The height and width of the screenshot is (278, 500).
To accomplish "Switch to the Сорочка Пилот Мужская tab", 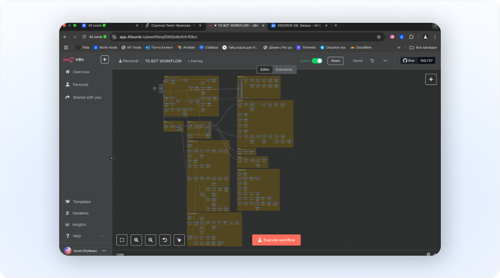I will click(173, 26).
